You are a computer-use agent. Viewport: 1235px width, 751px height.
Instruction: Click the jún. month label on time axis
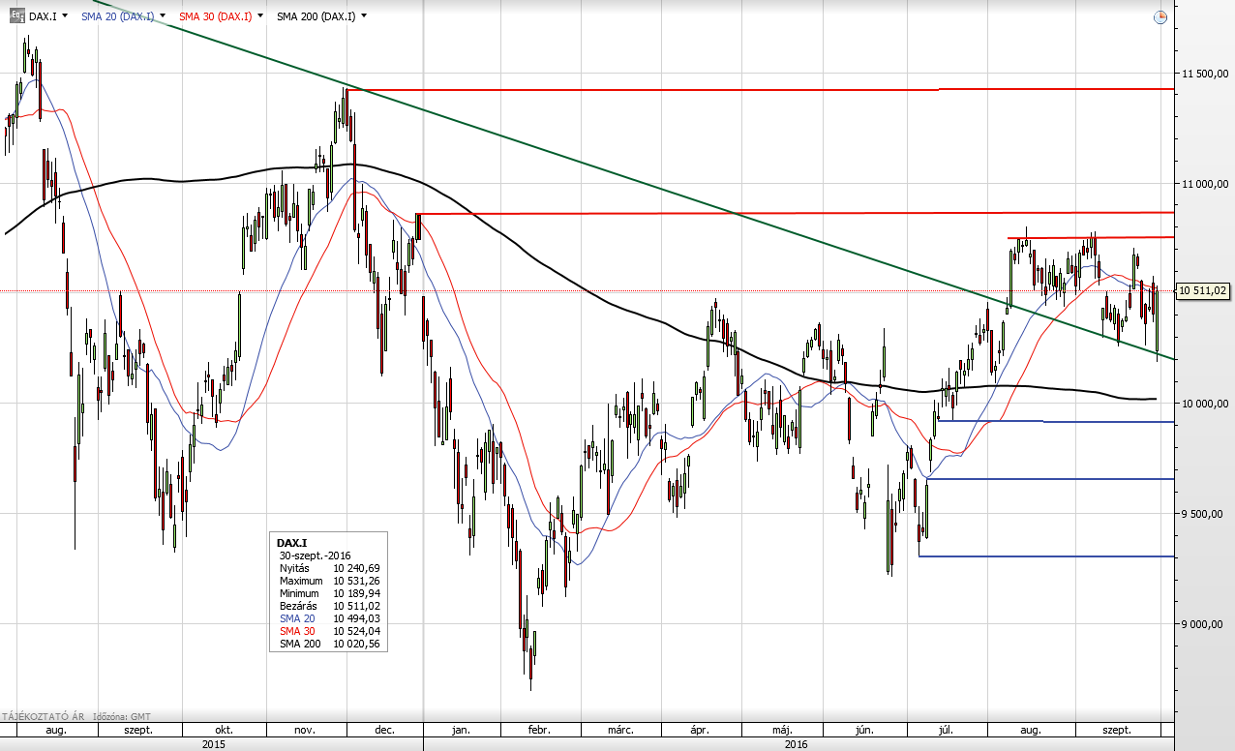tap(864, 731)
